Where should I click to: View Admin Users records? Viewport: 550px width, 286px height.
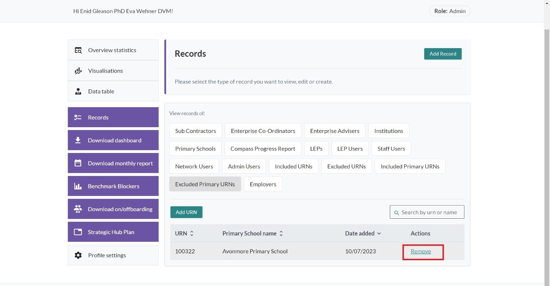coord(244,166)
